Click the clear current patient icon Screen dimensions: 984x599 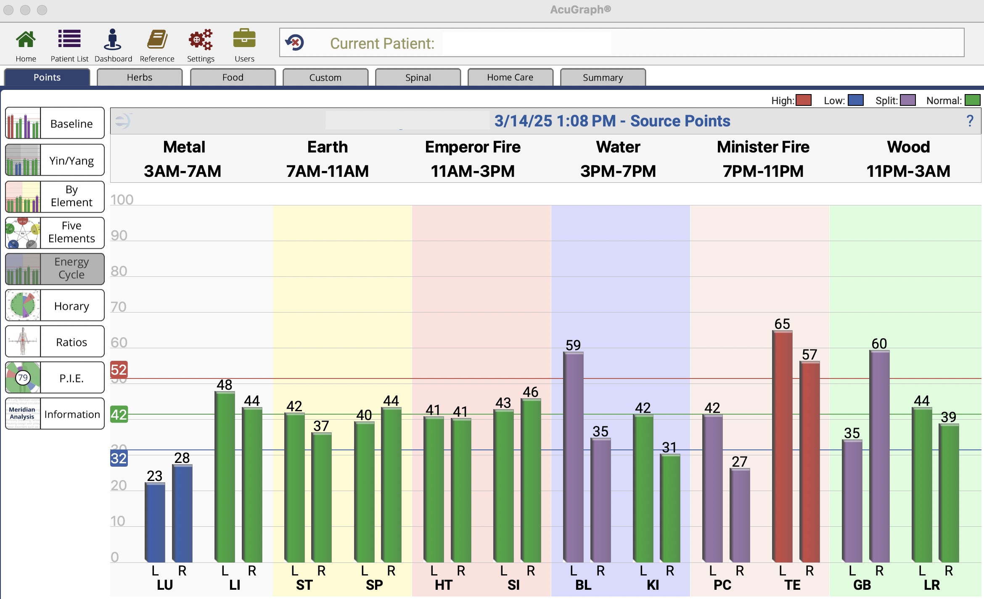tap(295, 42)
